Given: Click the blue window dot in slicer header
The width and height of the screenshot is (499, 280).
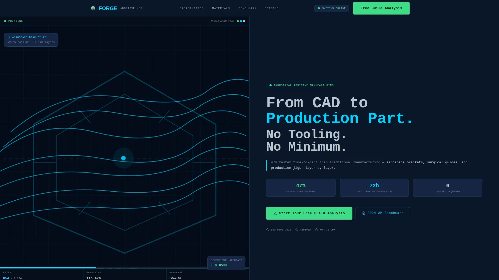Looking at the screenshot, I should point(241,21).
